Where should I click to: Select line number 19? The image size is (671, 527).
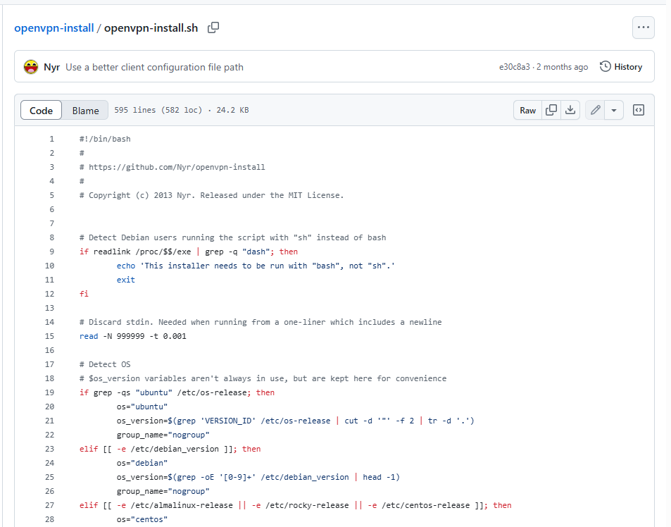(x=50, y=392)
